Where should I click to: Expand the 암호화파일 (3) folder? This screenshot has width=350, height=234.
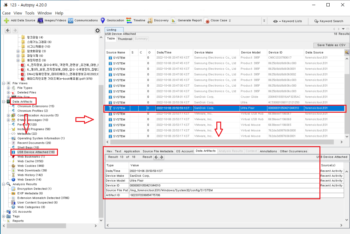coord(18,51)
